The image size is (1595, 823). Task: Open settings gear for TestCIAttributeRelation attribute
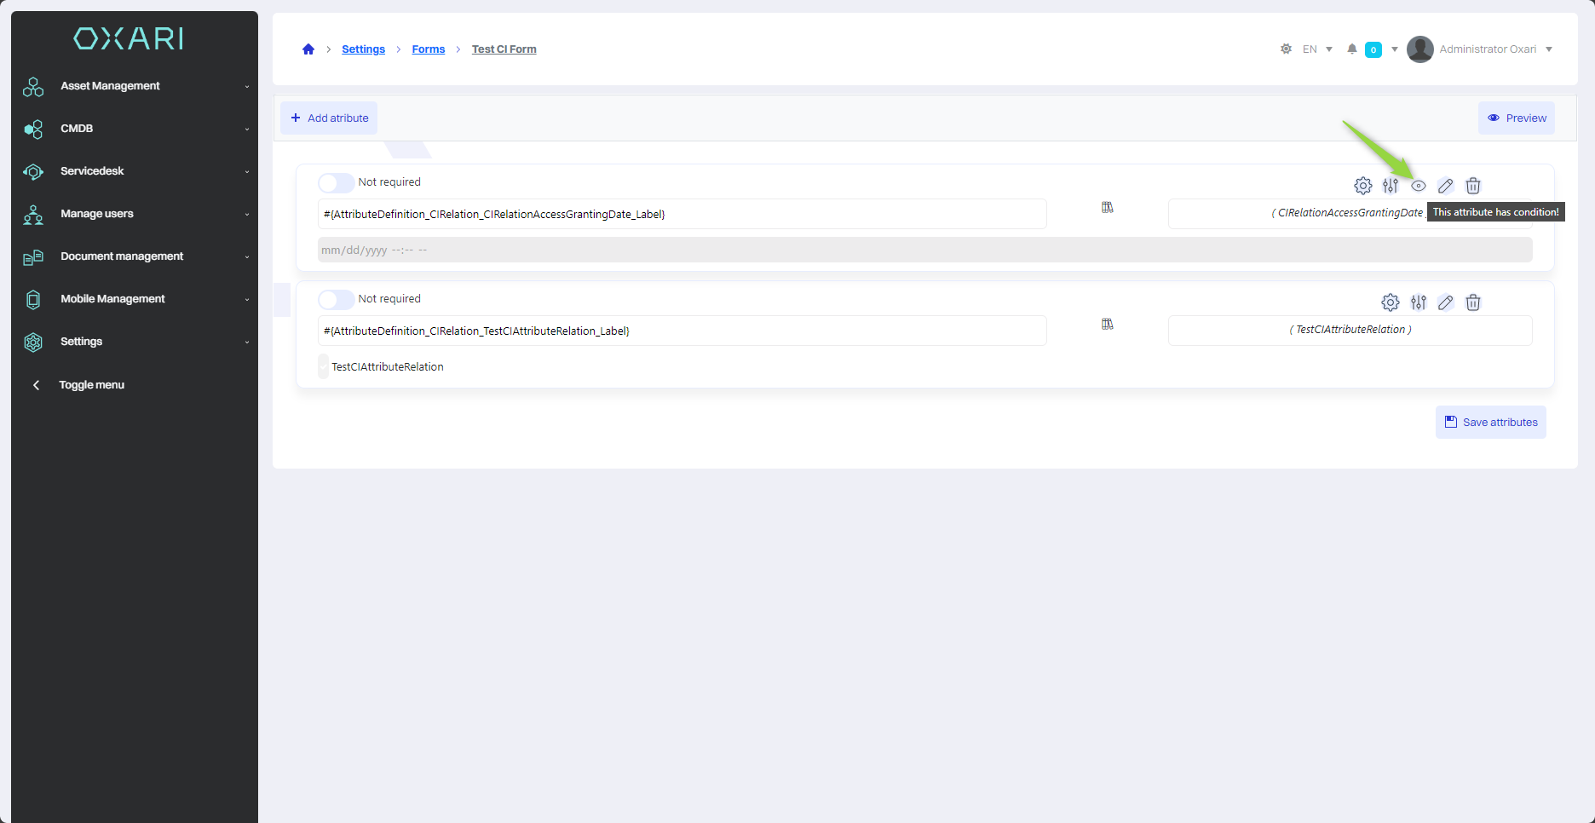(x=1391, y=302)
